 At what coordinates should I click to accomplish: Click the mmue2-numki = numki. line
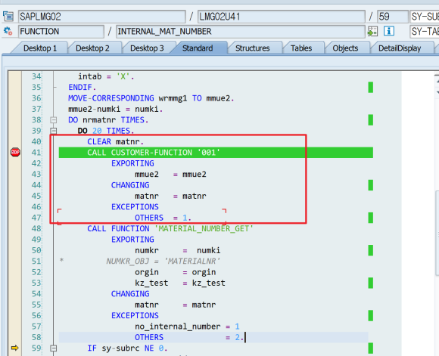tap(115, 109)
